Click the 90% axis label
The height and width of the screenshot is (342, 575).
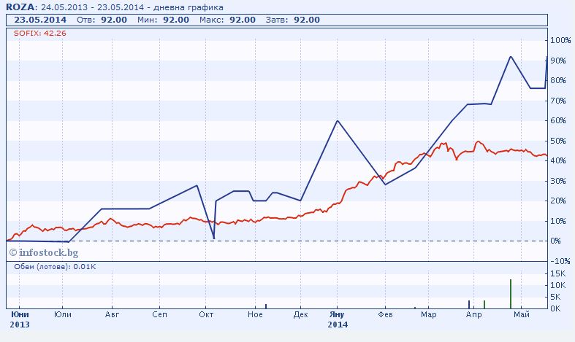[x=558, y=61]
